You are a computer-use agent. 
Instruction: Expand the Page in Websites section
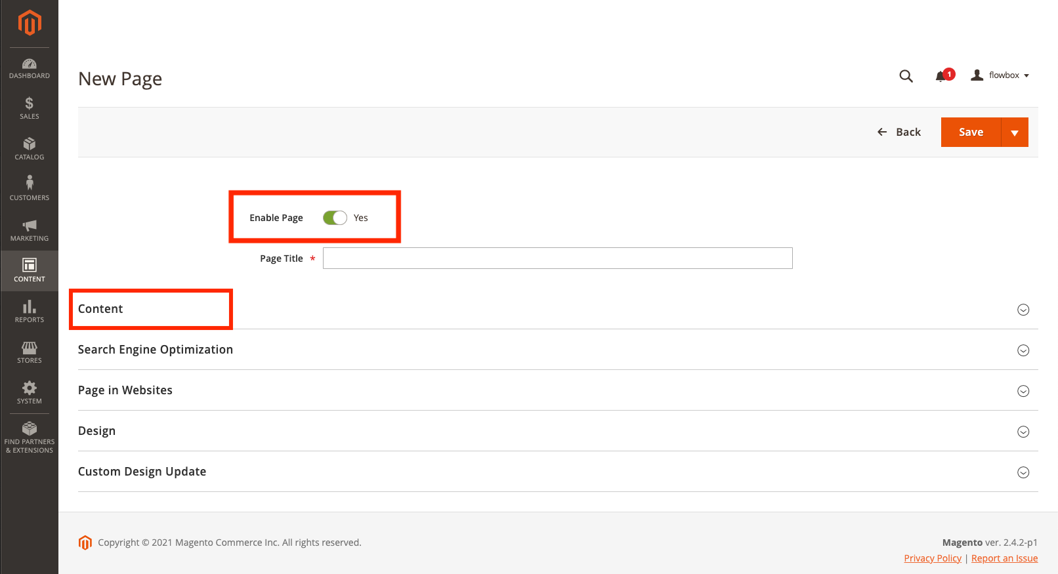125,390
